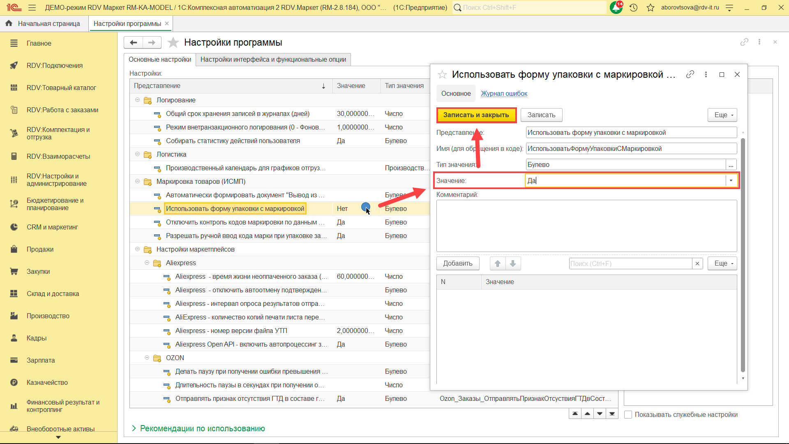The height and width of the screenshot is (444, 789).
Task: Open notifications bell icon
Action: 616,7
